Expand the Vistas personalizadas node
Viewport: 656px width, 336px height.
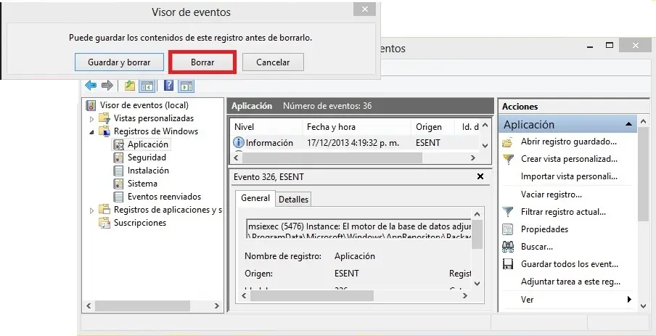[92, 119]
